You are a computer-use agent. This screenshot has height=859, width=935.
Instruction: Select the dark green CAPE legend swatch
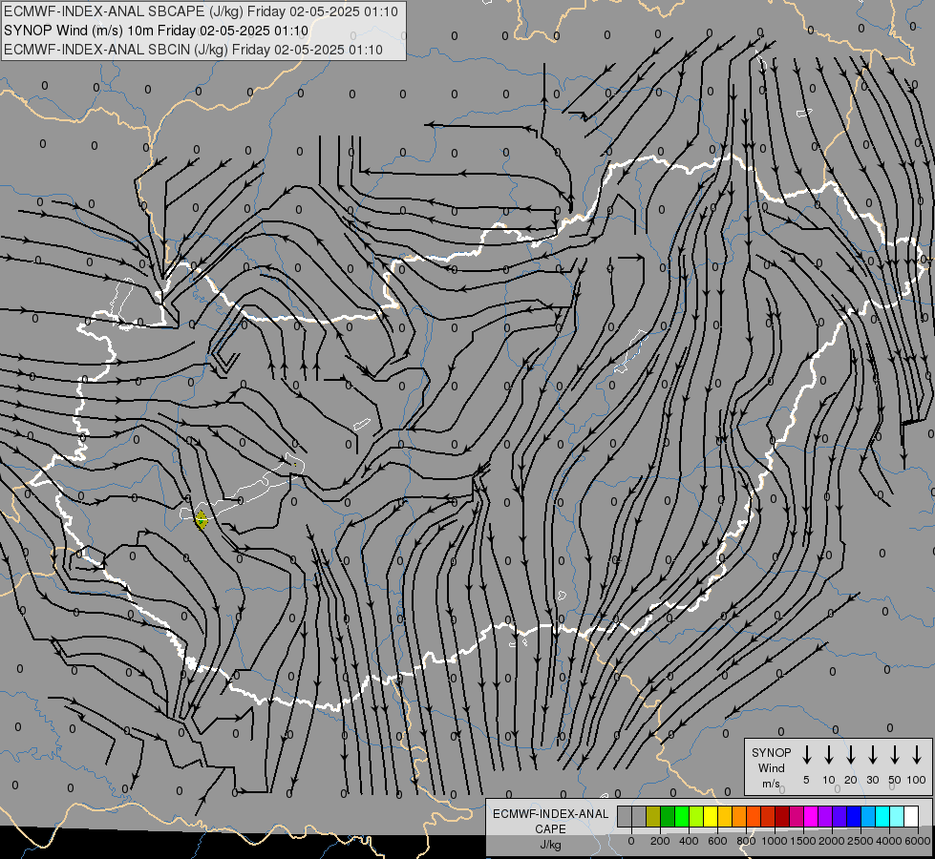coord(668,816)
